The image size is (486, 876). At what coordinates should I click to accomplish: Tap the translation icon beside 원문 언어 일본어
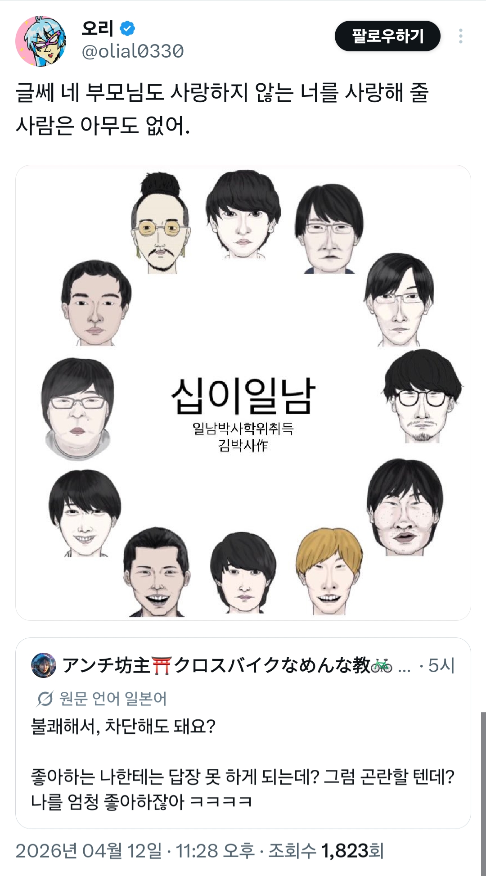coord(45,699)
